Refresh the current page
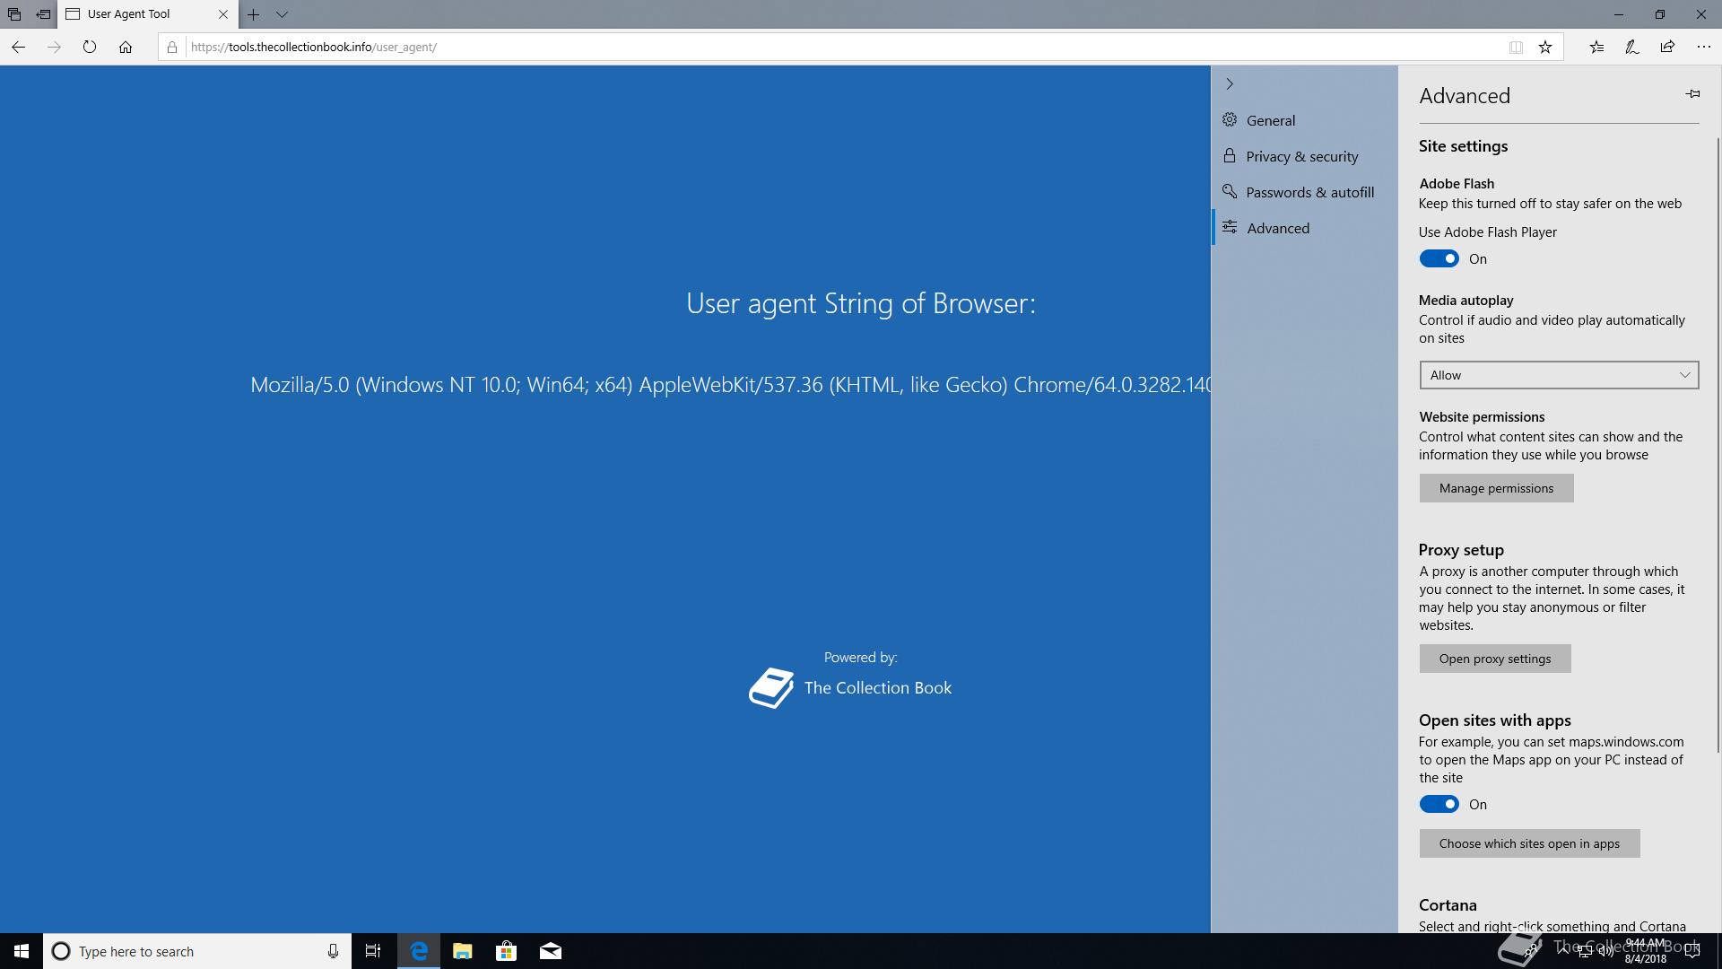1722x969 pixels. [90, 47]
